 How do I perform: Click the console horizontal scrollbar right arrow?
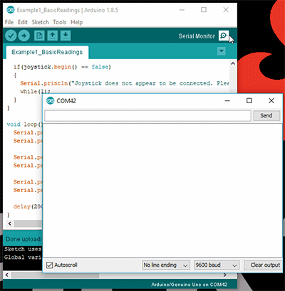[224, 275]
